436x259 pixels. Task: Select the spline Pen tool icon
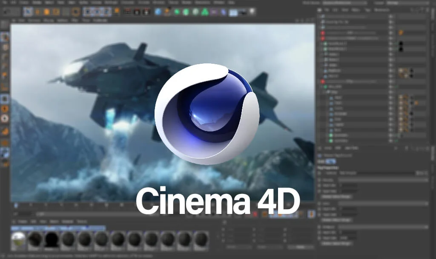[x=167, y=12]
